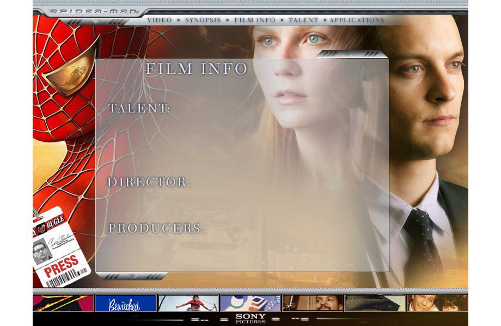Go to the TALENT menu item
This screenshot has width=501, height=326.
point(303,20)
